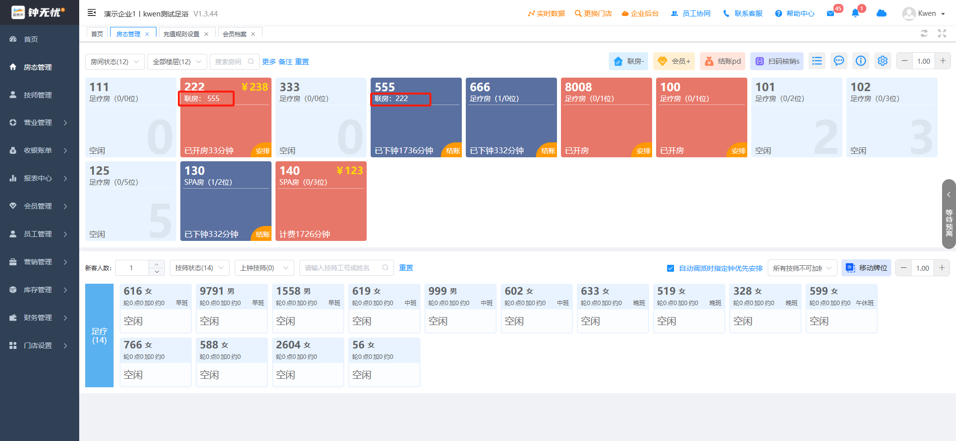
Task: Switch rooms to list view icon
Action: (x=817, y=61)
